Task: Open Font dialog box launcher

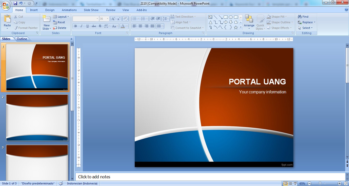Action: (x=128, y=33)
